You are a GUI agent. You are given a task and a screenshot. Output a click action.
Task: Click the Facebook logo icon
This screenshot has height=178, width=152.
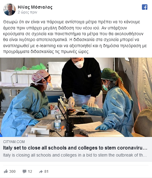145,7
